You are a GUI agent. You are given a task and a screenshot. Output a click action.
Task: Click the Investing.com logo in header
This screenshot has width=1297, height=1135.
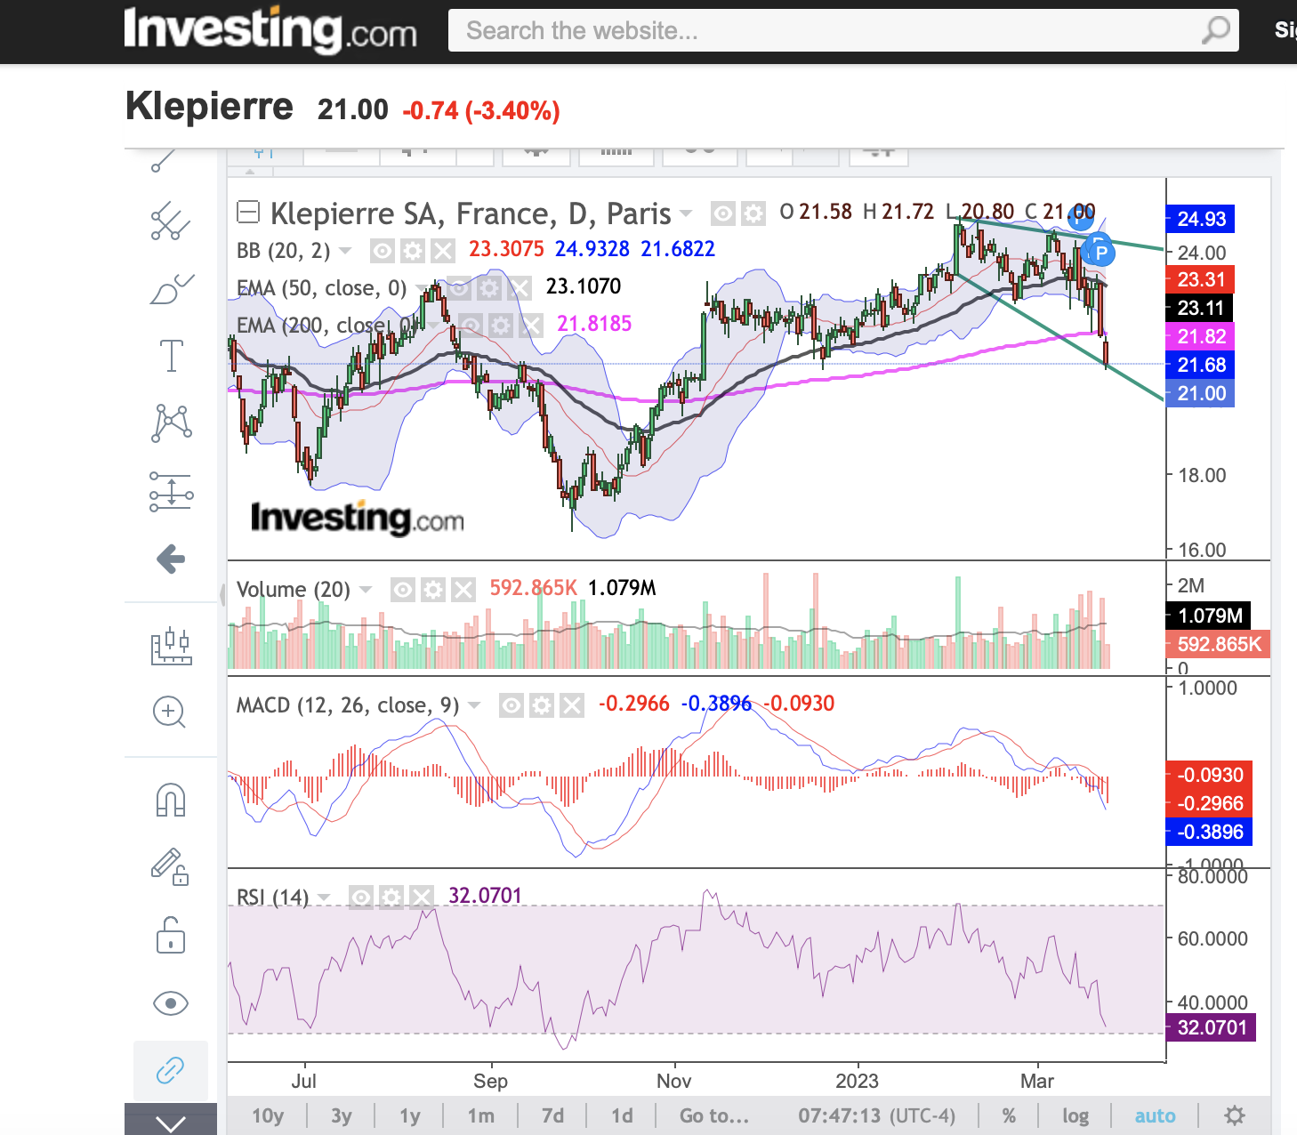point(270,30)
